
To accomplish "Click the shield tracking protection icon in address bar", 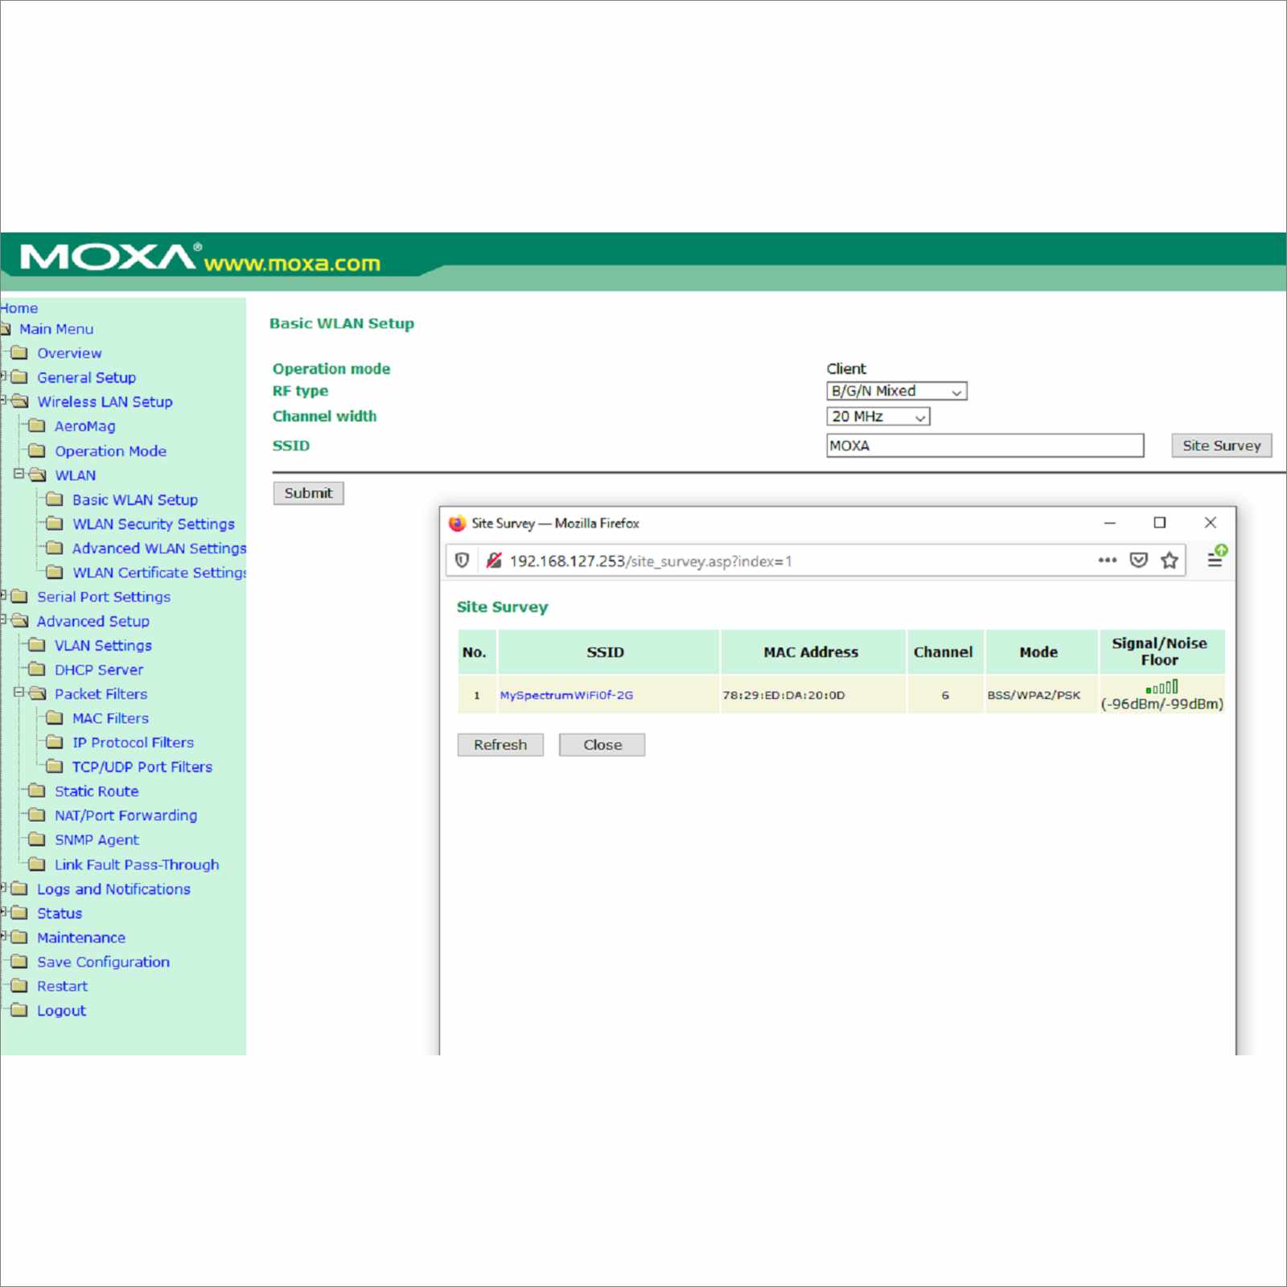I will point(462,560).
